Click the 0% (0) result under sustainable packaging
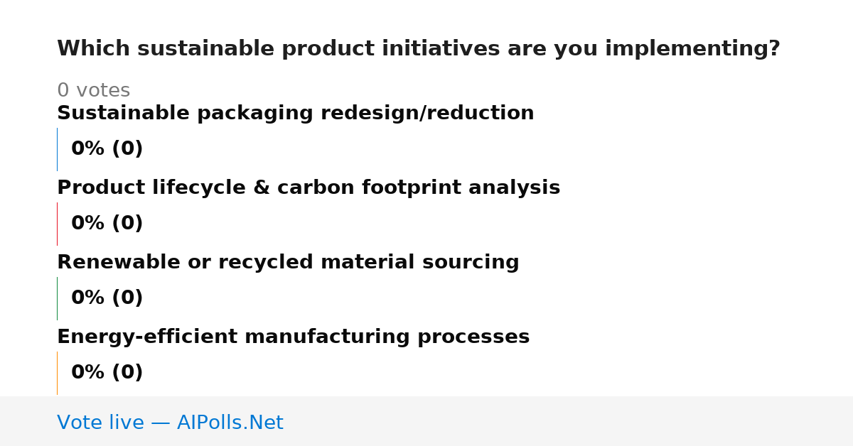This screenshot has height=446, width=853. (x=107, y=149)
